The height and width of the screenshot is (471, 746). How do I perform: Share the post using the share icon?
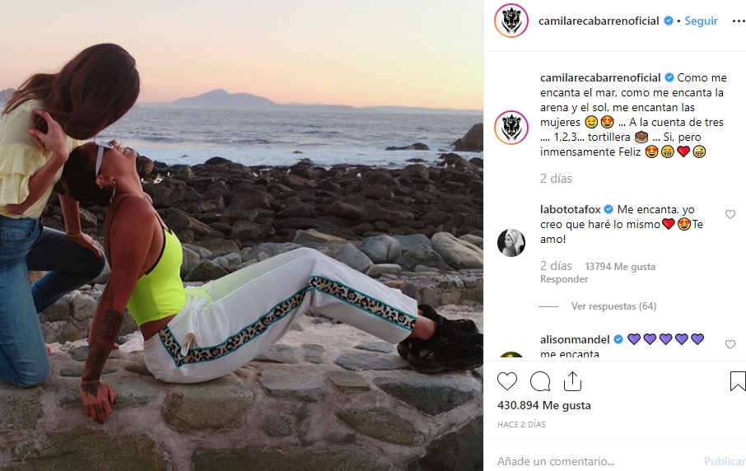coord(572,381)
